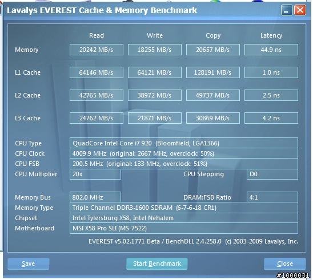Screen dimensions: 313x280
Task: Click the CPU FSB 200.5 MHz field
Action: tap(184, 164)
